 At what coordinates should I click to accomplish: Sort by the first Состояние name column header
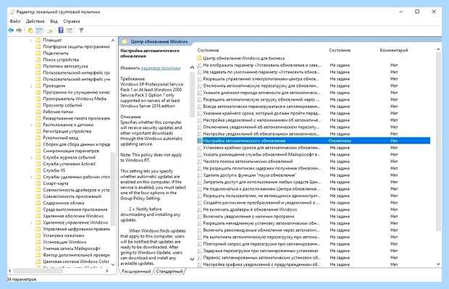(208, 50)
